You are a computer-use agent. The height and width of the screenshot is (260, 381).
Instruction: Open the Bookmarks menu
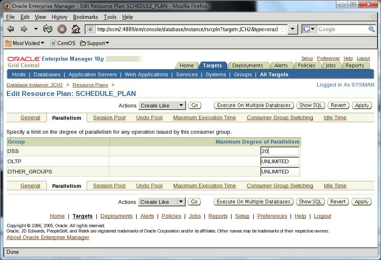(85, 17)
